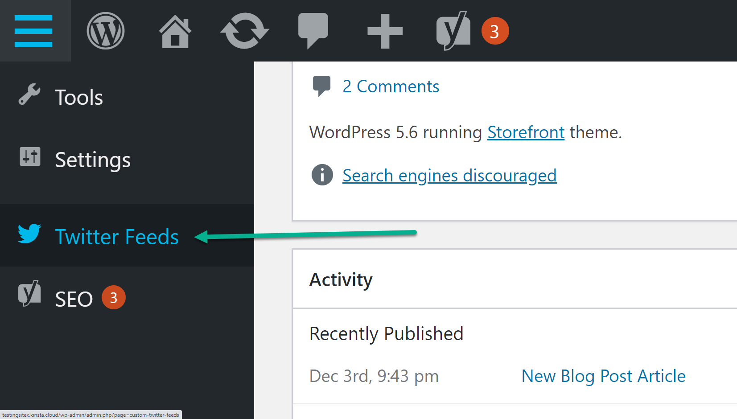
Task: Open the Settings menu in the sidebar
Action: tap(92, 160)
